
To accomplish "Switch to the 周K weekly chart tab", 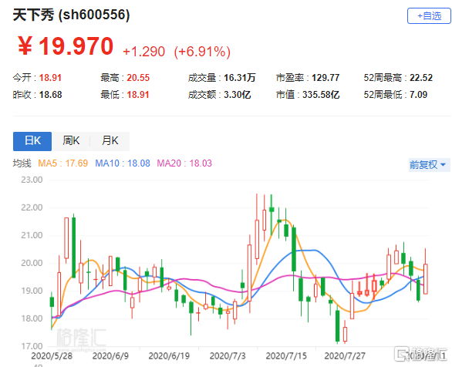I will [71, 141].
